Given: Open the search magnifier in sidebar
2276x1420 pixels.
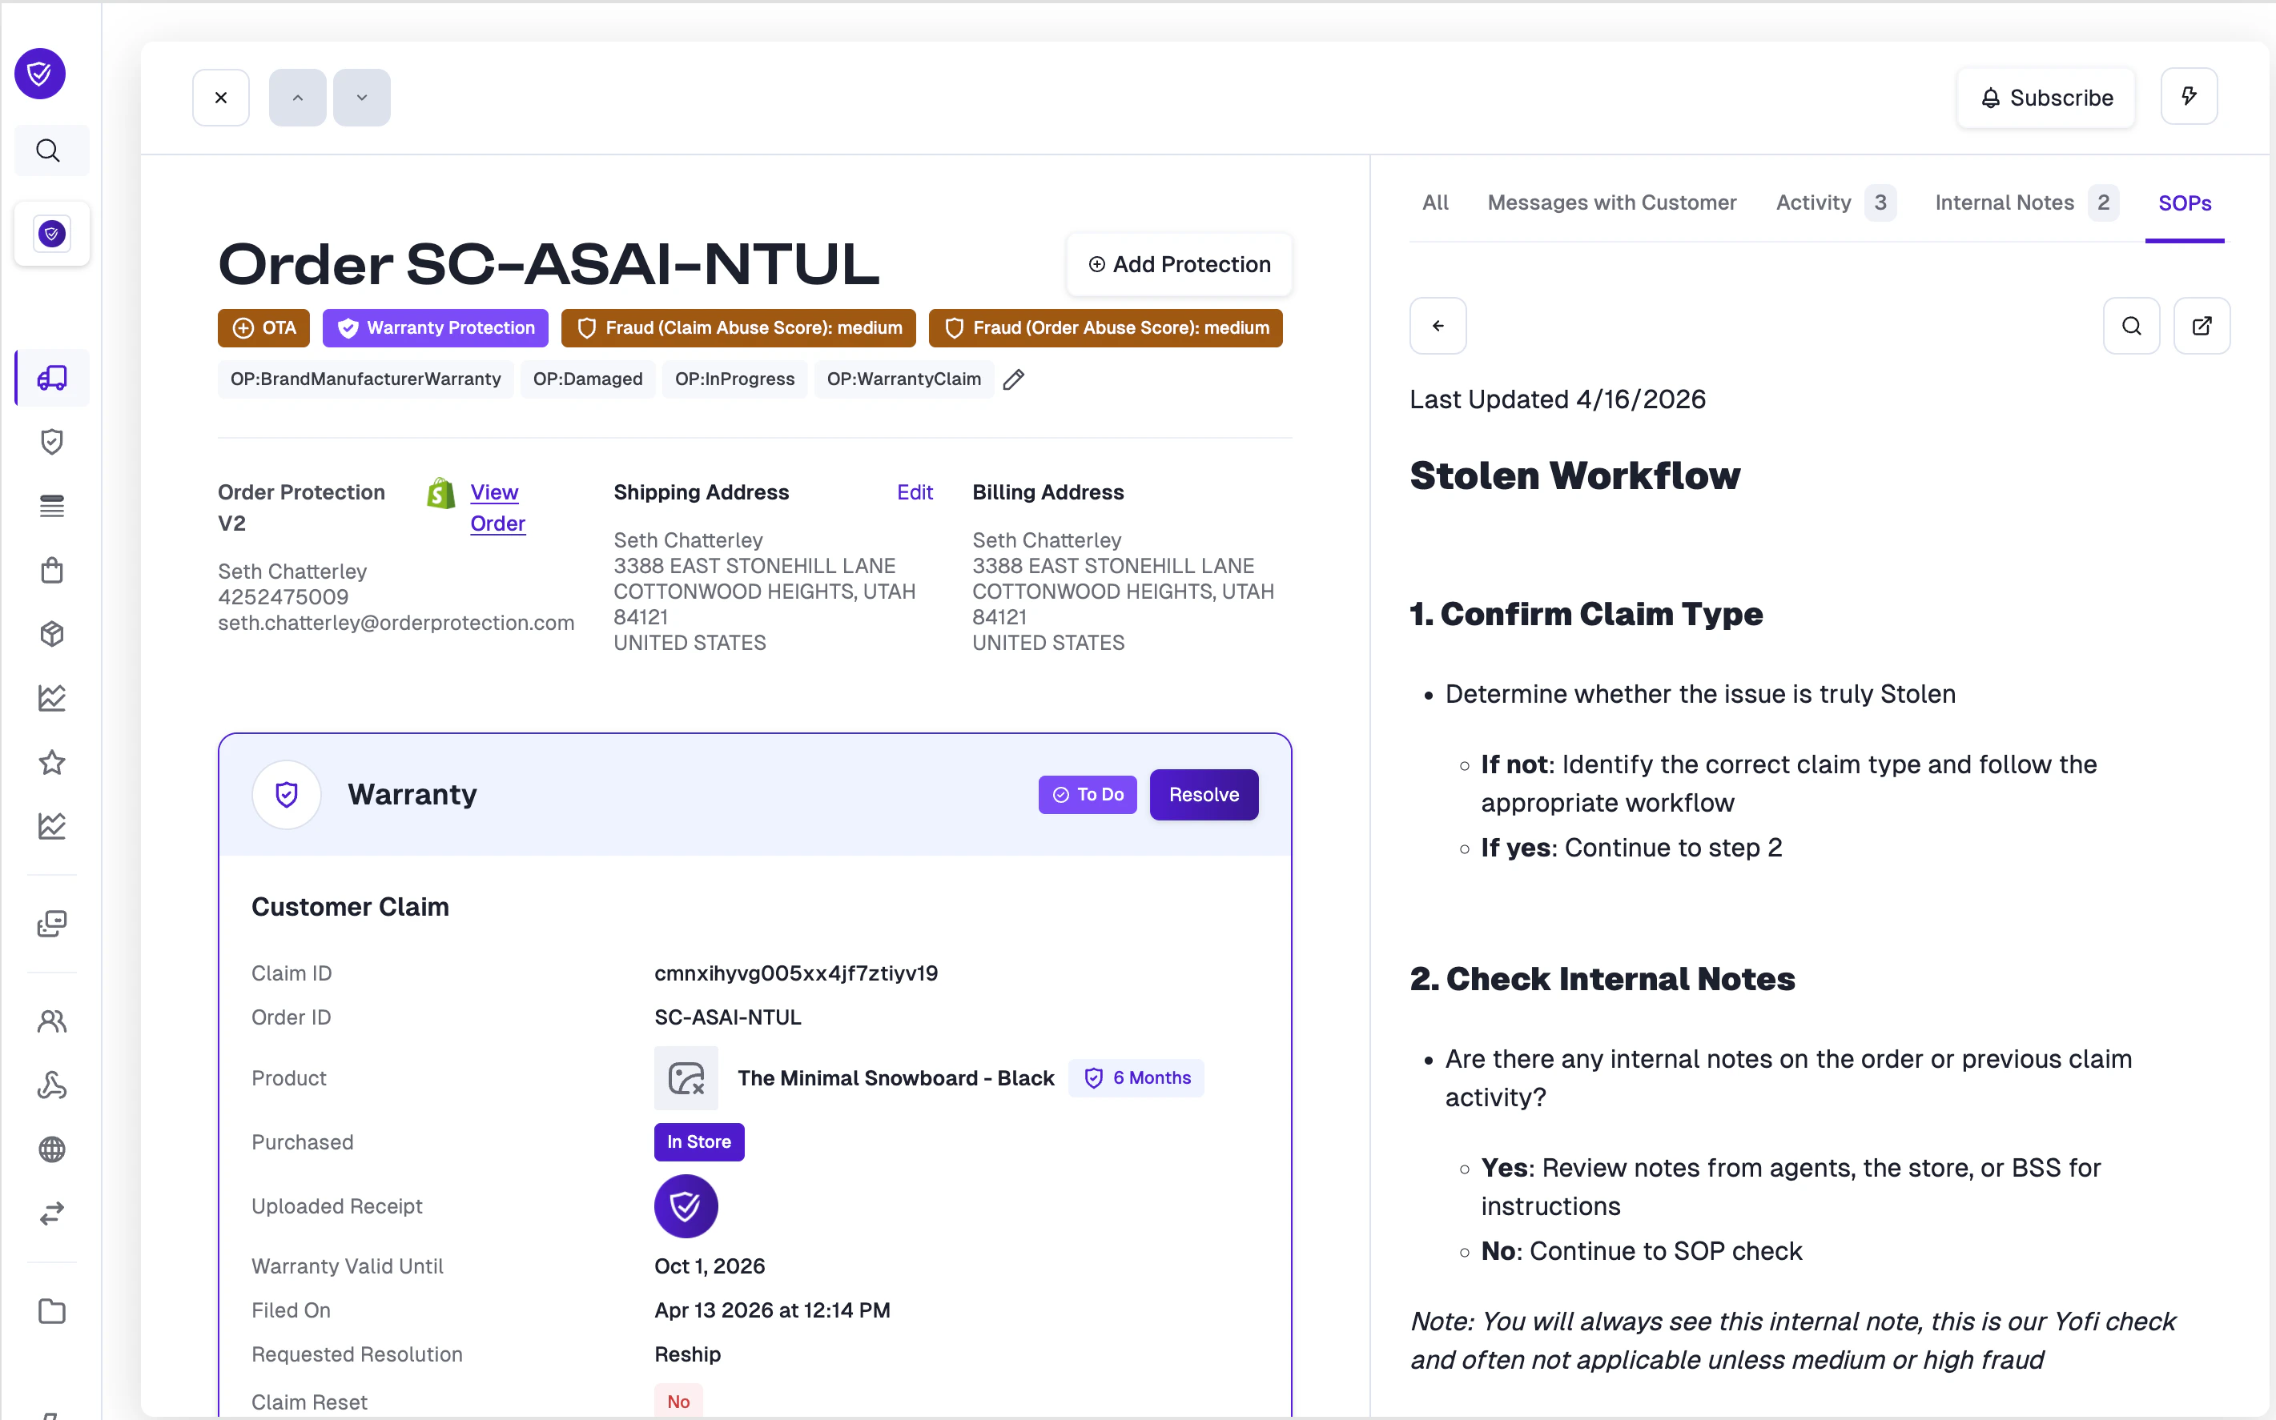Looking at the screenshot, I should pos(48,150).
